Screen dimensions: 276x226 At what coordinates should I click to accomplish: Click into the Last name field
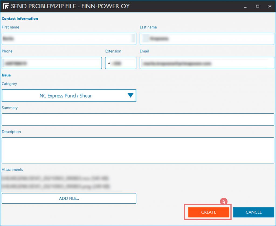click(x=207, y=39)
